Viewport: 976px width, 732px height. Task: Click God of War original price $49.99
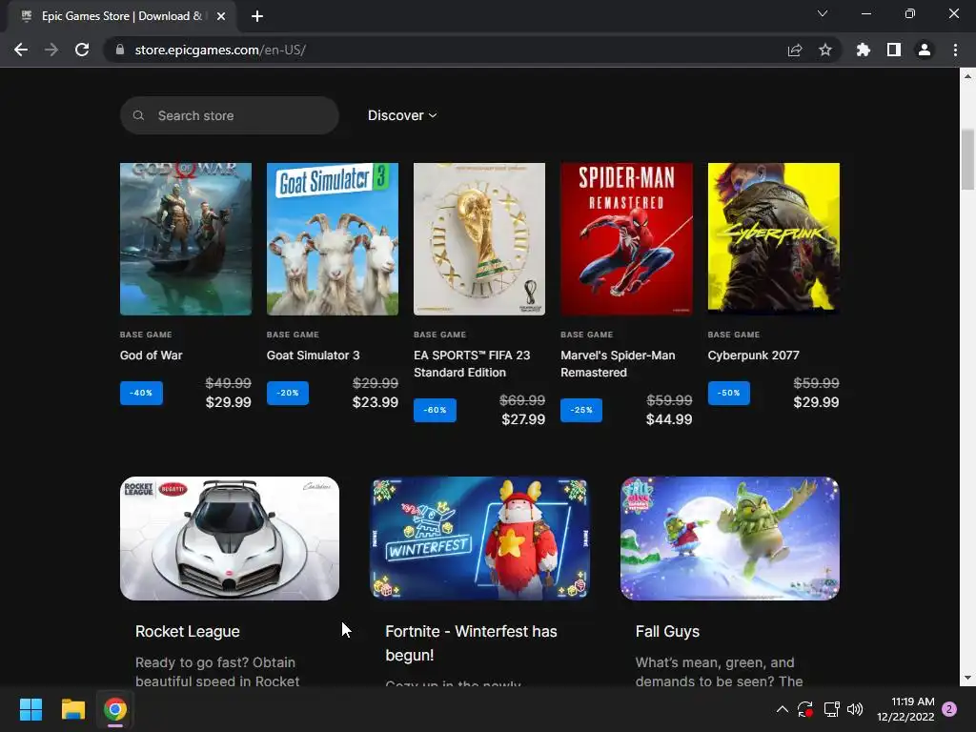point(229,383)
